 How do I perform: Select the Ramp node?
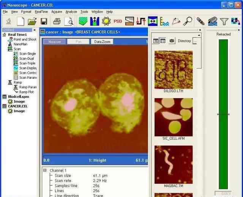tap(18, 83)
